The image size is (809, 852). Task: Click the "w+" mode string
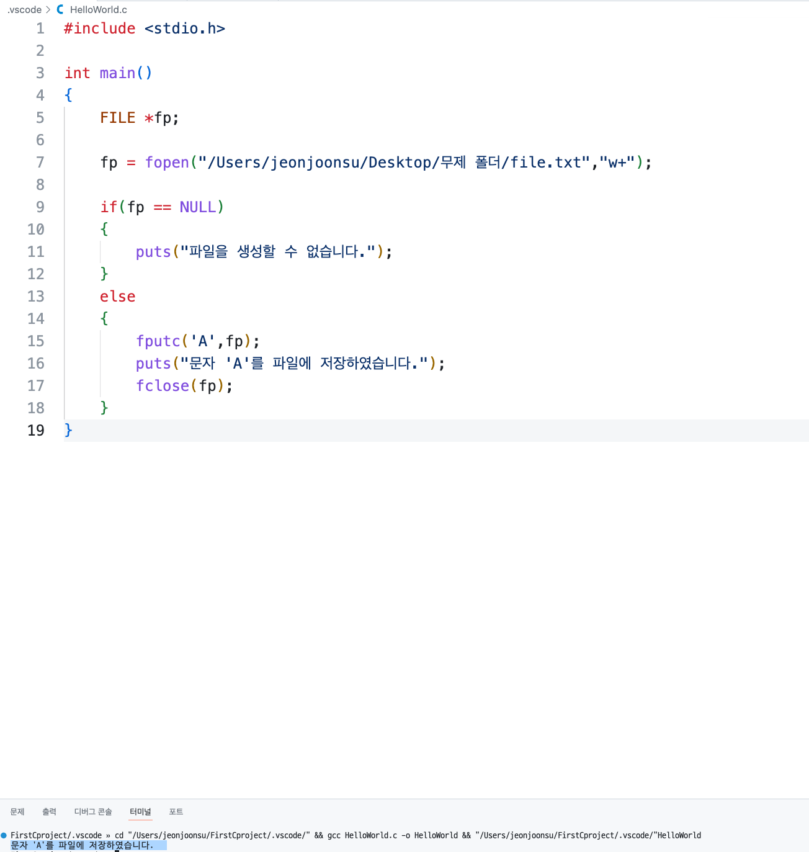[617, 163]
